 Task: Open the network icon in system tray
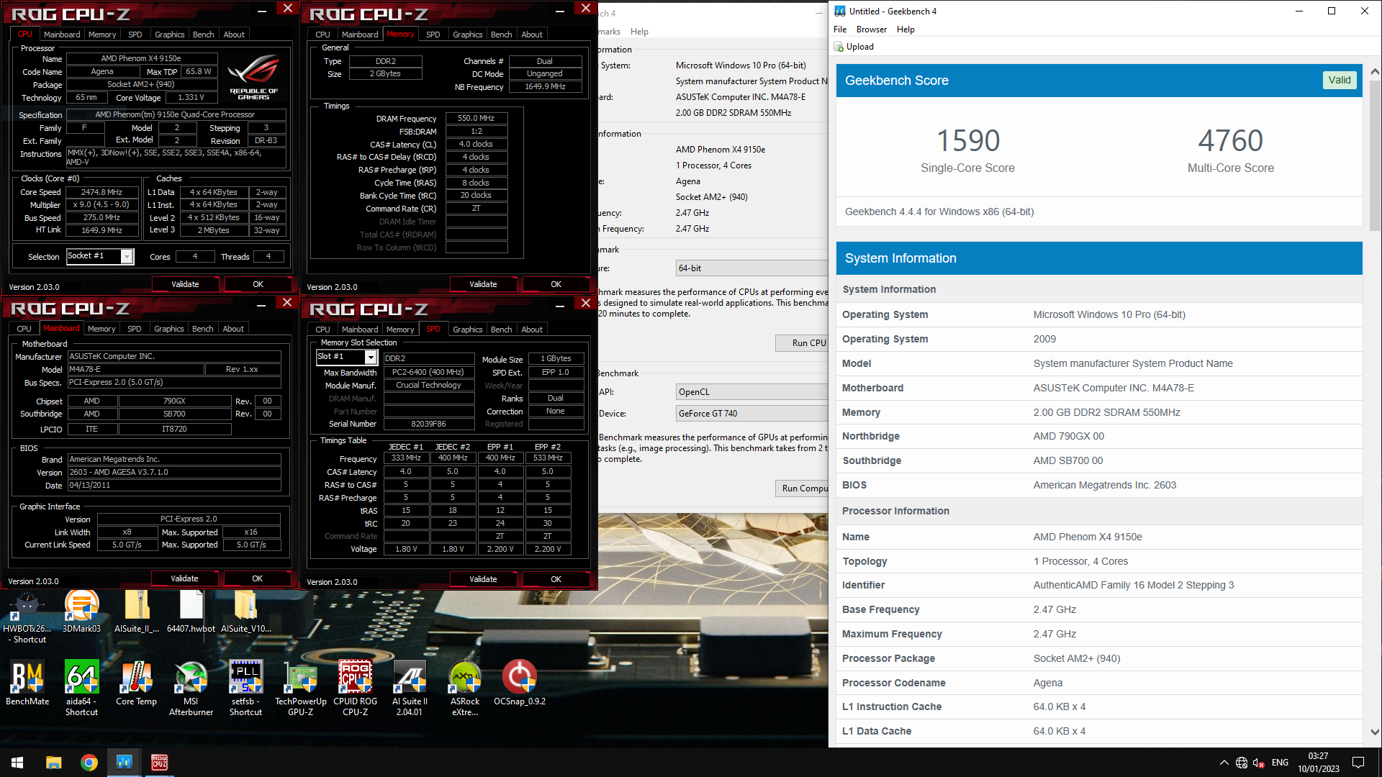click(x=1242, y=763)
